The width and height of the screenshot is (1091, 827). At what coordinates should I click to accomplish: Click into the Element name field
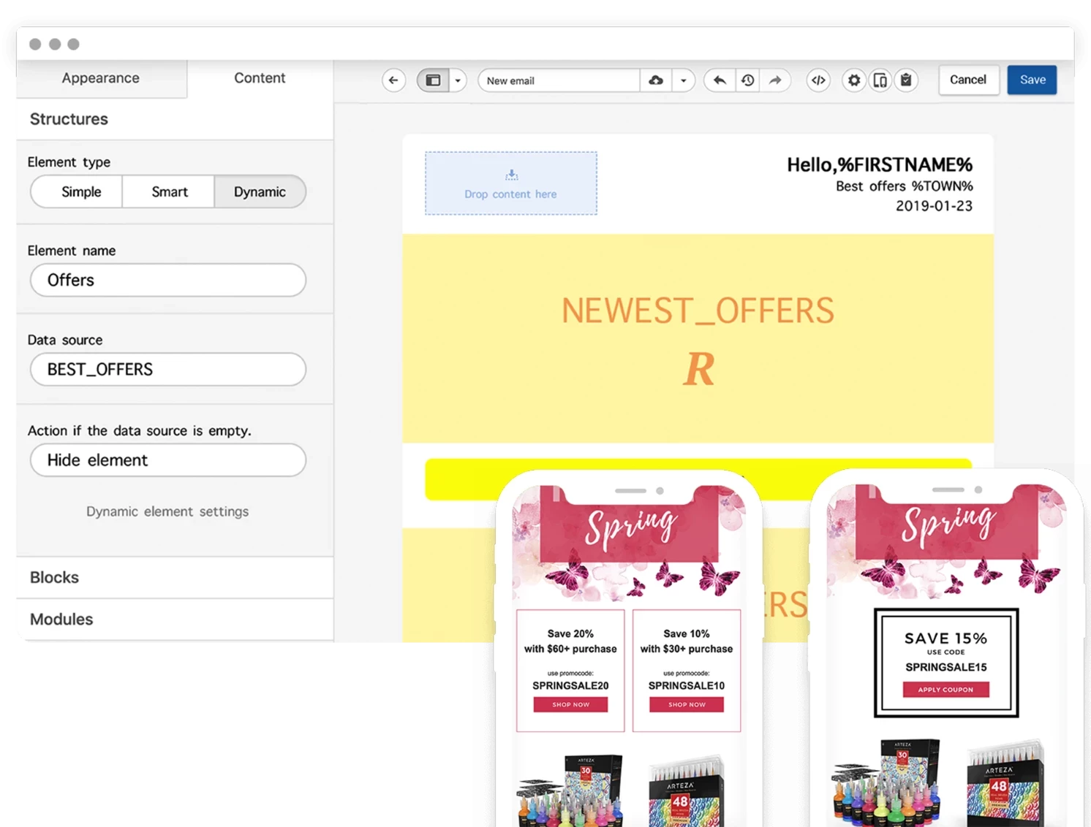point(167,281)
